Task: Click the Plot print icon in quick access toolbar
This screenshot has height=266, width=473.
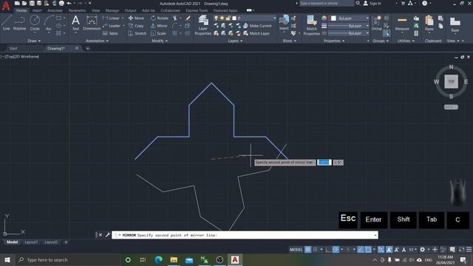Action: (x=61, y=3)
